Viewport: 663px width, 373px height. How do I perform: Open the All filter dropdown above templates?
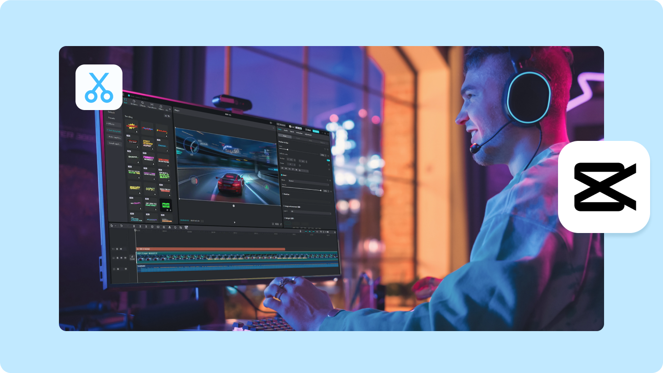click(167, 116)
